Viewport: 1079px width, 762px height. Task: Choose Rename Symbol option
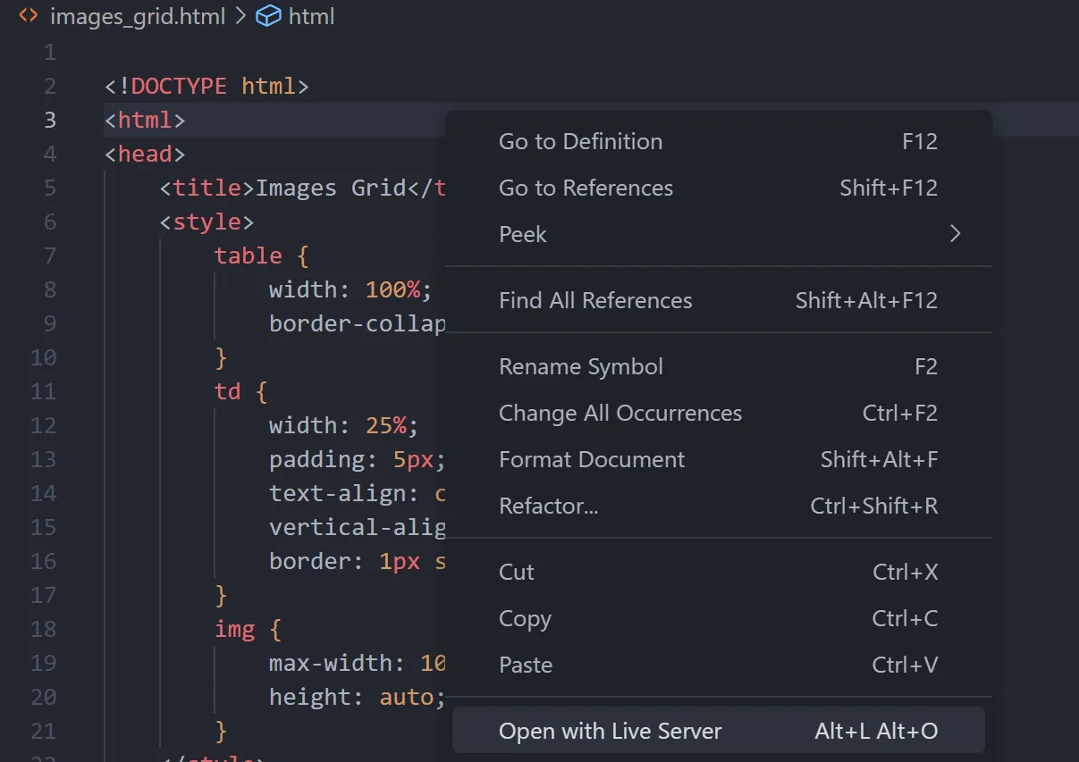[581, 366]
